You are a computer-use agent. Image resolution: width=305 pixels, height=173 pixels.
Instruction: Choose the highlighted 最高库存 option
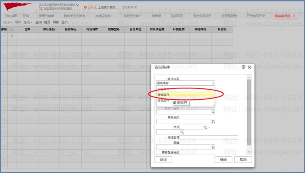(185, 95)
